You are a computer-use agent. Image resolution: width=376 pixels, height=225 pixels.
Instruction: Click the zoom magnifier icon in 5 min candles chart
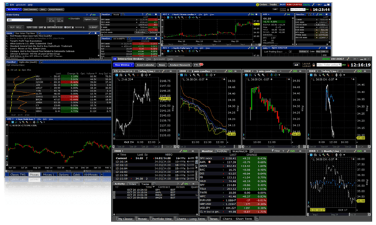259,75
